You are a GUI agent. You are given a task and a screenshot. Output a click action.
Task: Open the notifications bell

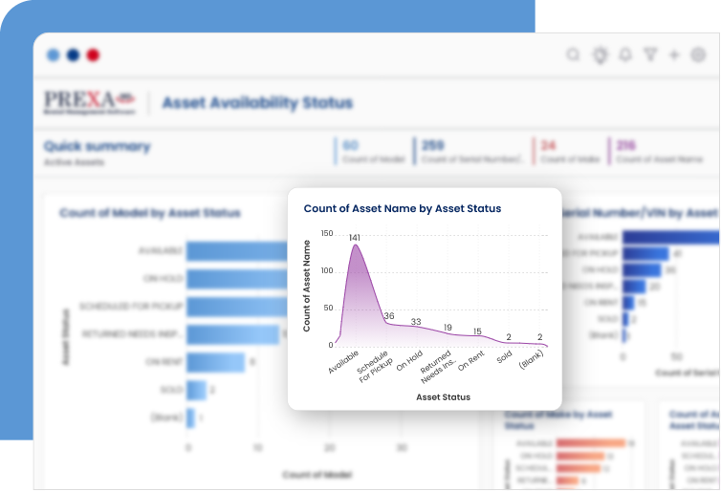tap(625, 55)
